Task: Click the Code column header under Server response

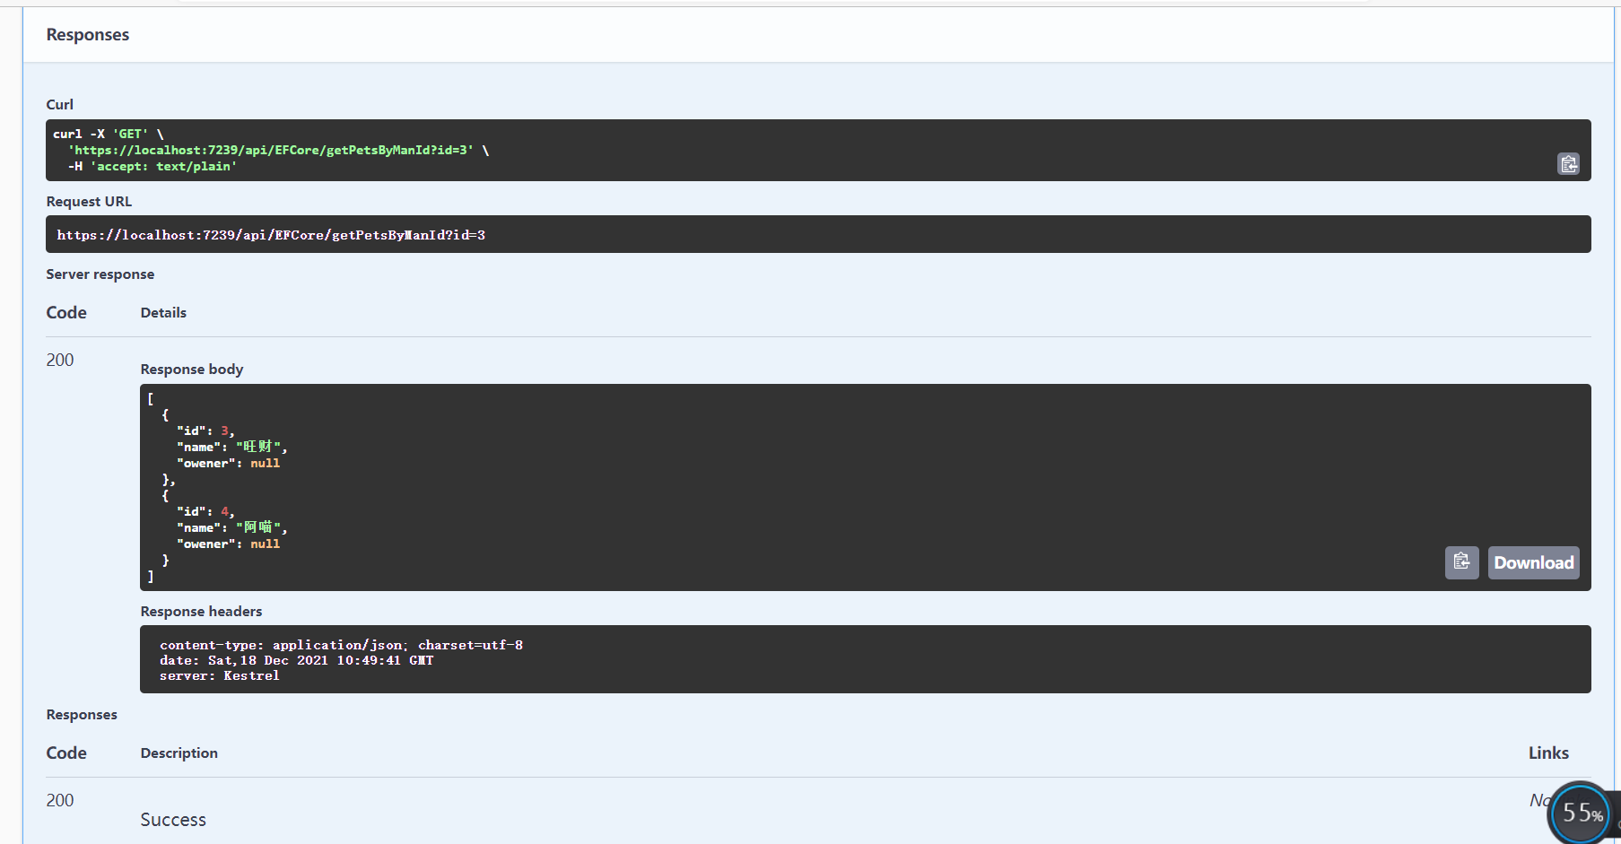Action: tap(66, 312)
